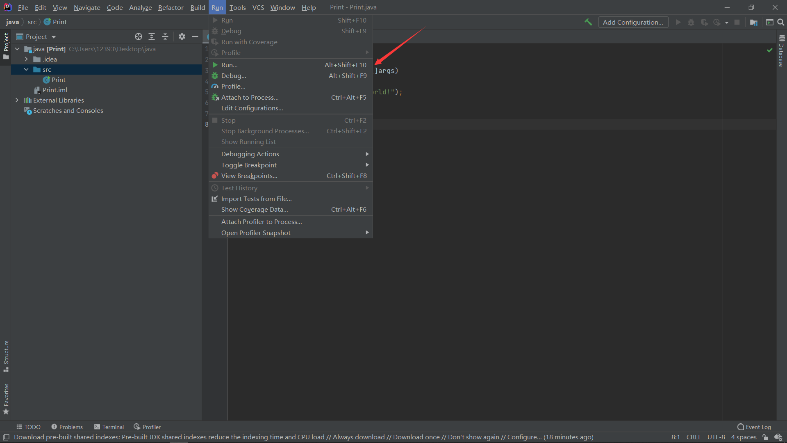
Task: Open the Event Log
Action: pos(754,427)
